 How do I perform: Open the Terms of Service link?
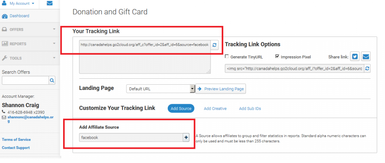click(x=16, y=139)
